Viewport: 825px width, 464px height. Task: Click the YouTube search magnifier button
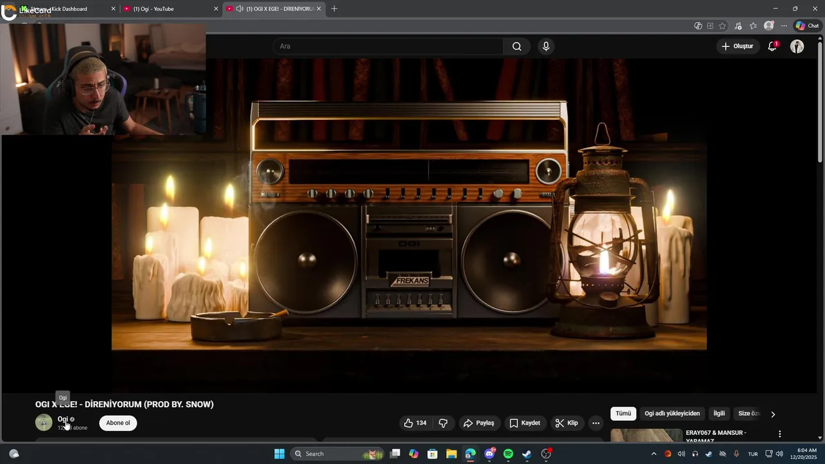point(516,46)
